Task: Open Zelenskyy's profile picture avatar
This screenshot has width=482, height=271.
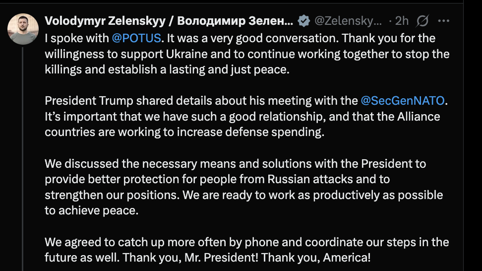Action: tap(23, 29)
